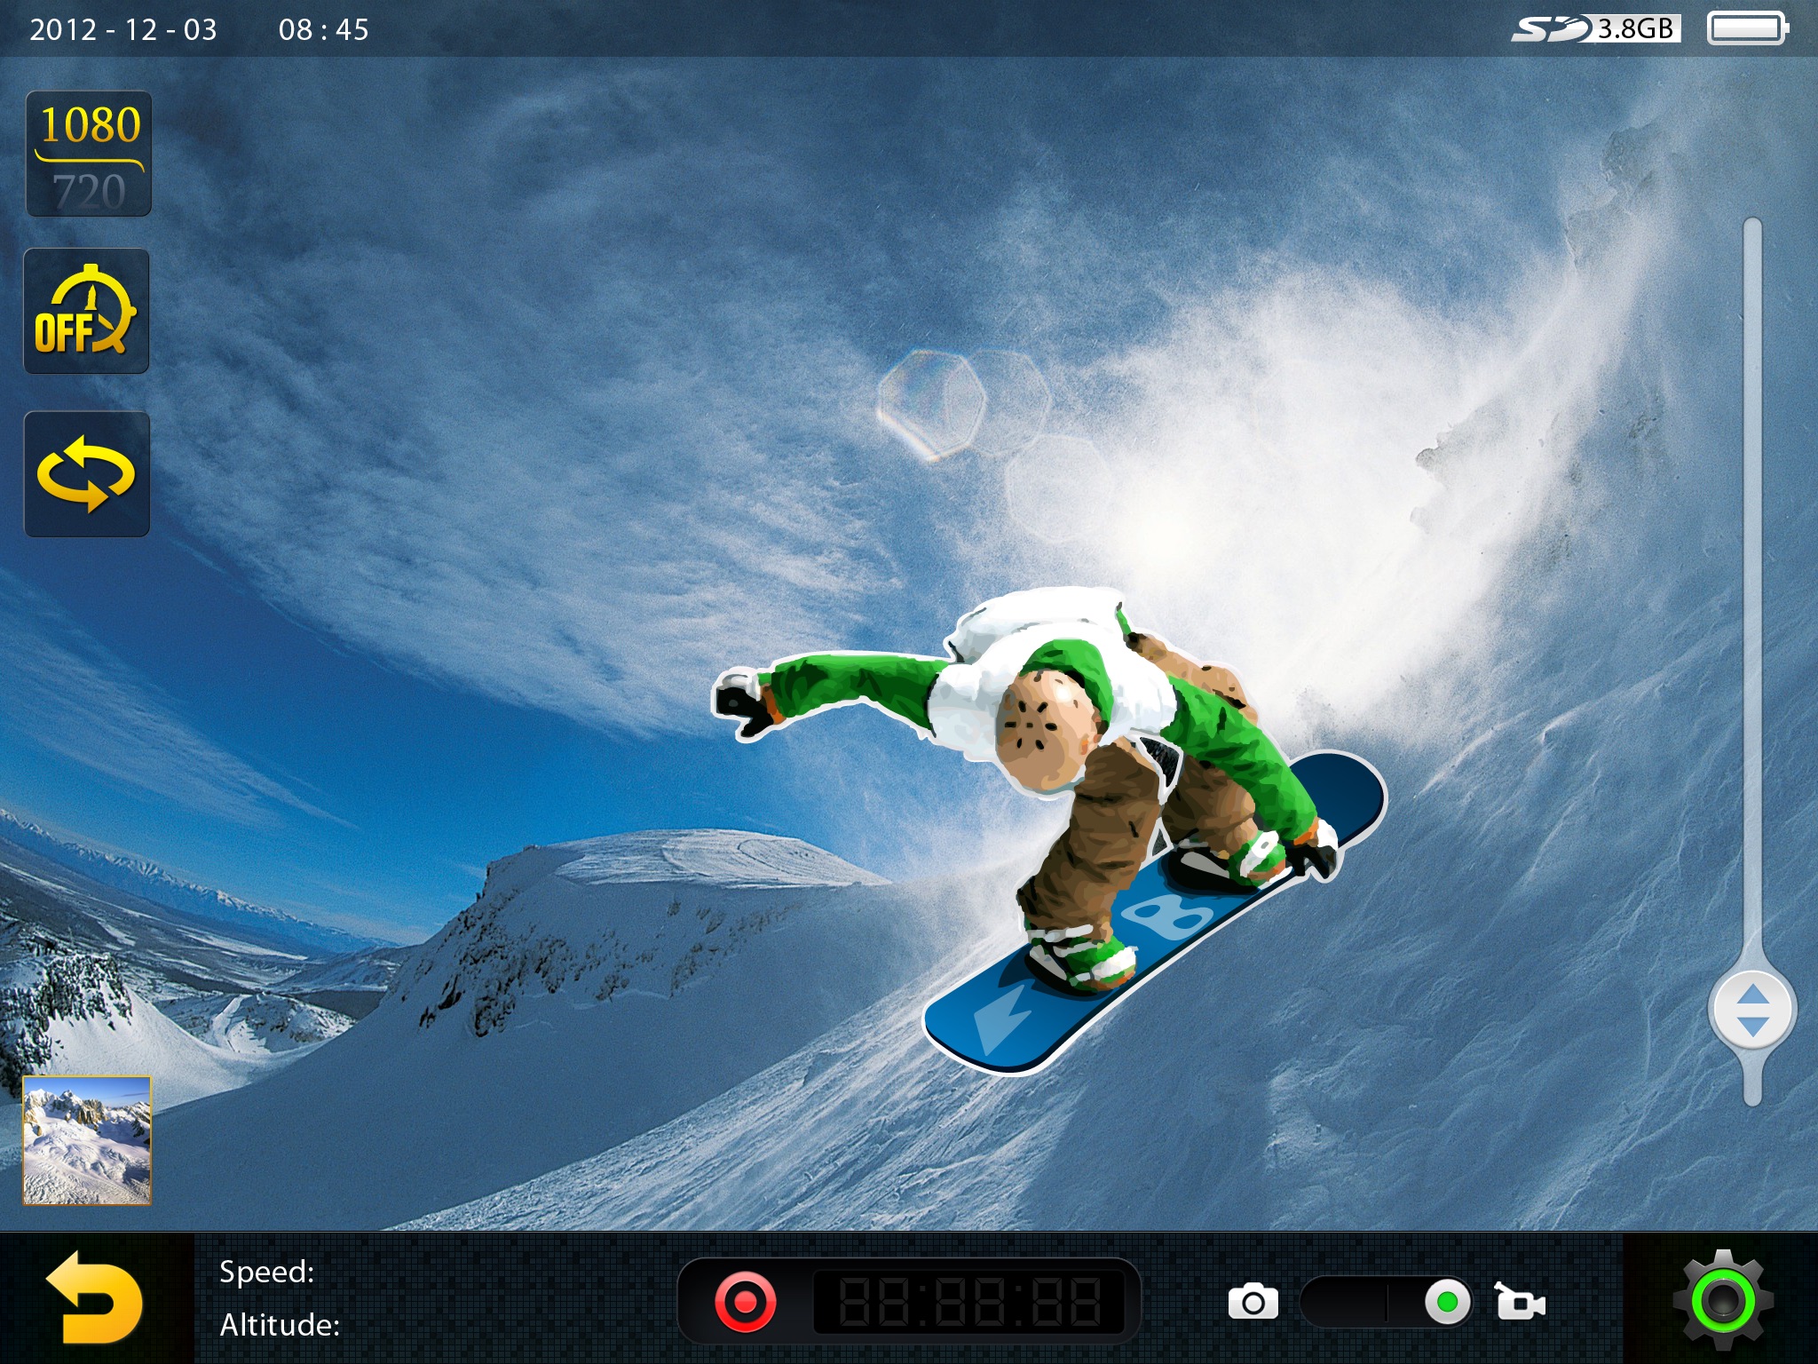The width and height of the screenshot is (1818, 1364).
Task: Click the zoom slider handle
Action: [x=1751, y=1010]
